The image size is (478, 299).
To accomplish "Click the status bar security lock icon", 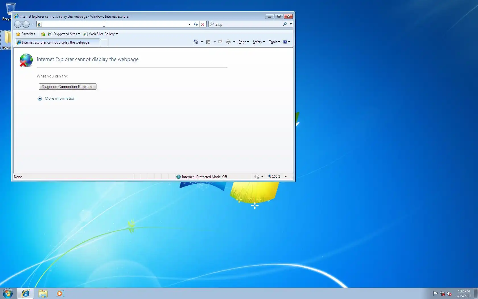I will pyautogui.click(x=257, y=177).
